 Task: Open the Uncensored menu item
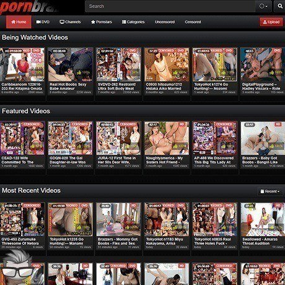click(165, 22)
